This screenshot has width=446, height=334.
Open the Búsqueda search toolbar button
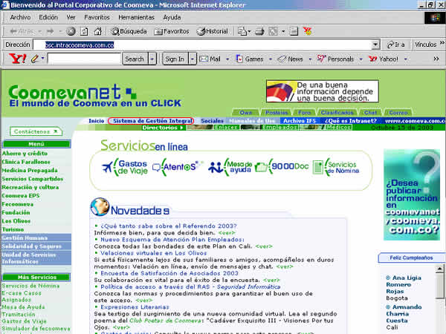(129, 31)
